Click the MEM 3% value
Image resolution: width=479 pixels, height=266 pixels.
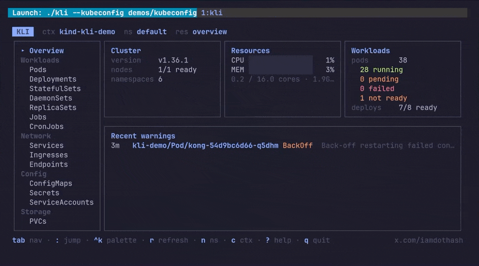[330, 70]
